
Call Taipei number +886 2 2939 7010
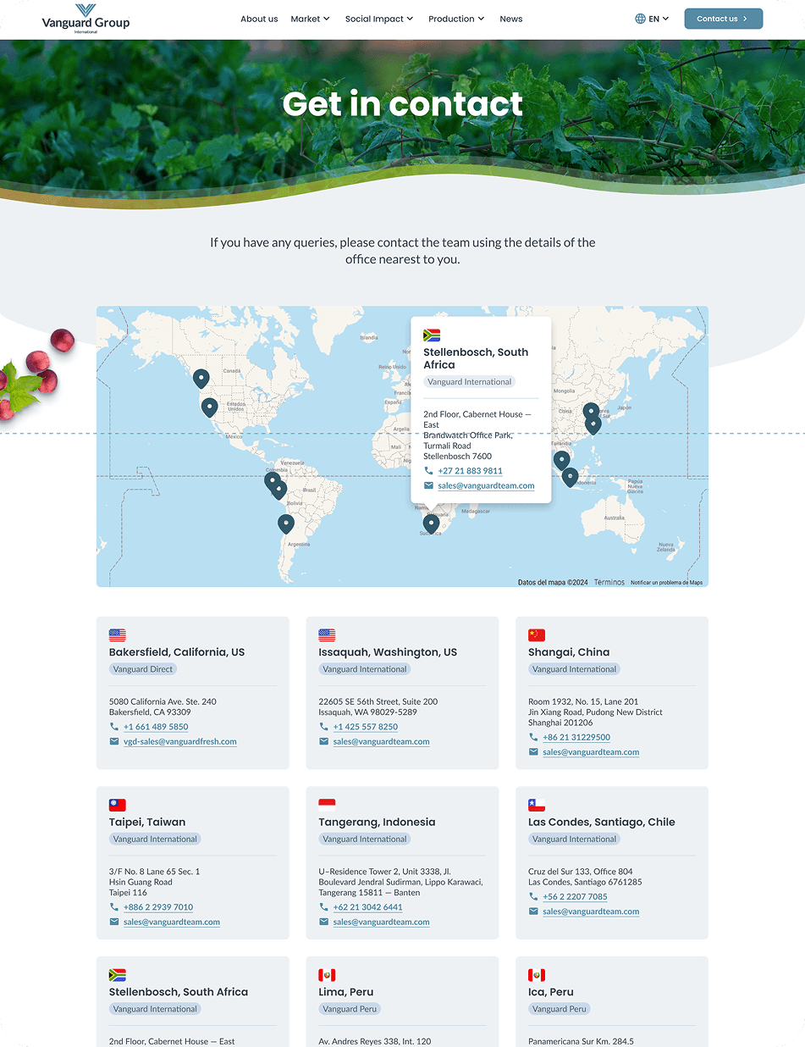point(158,907)
